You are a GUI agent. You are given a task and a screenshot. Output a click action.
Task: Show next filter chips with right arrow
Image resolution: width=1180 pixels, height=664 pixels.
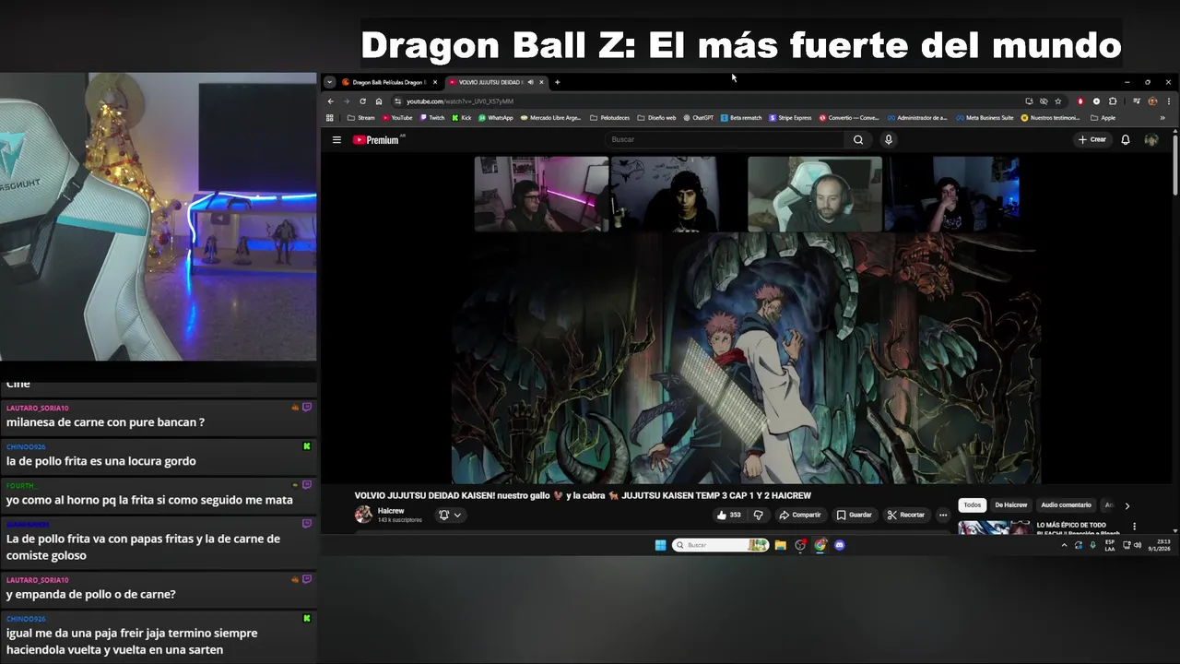click(1127, 505)
